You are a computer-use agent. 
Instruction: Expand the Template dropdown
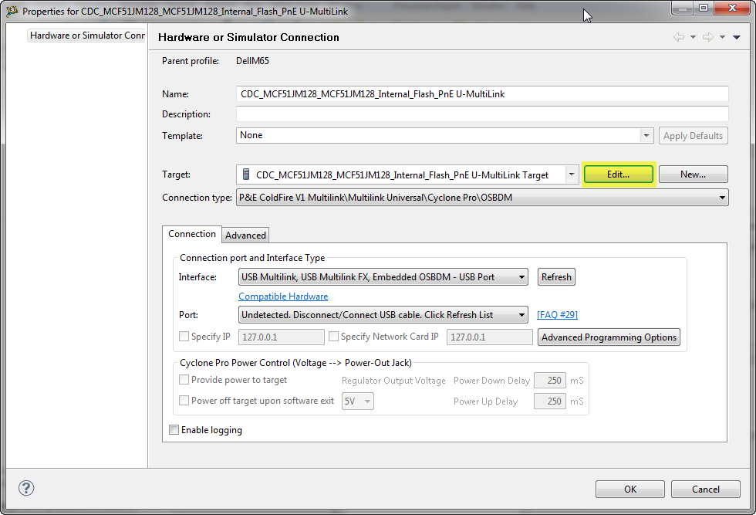pos(646,136)
